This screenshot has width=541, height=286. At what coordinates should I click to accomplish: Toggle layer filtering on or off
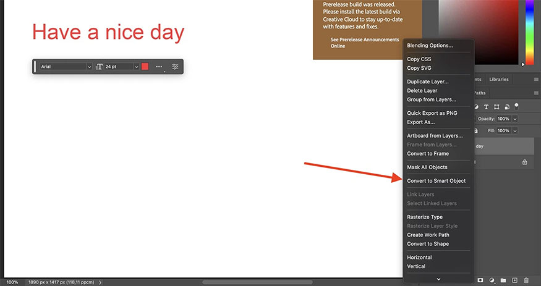516,106
